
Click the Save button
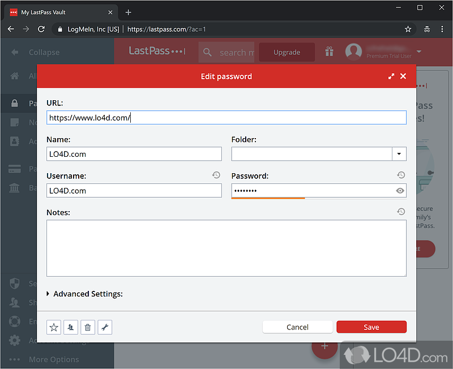pos(371,327)
